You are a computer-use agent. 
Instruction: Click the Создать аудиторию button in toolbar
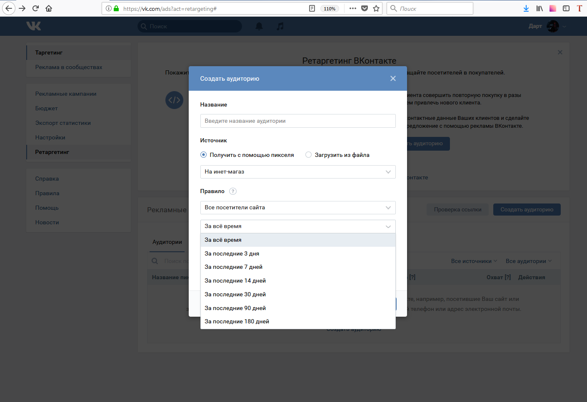pyautogui.click(x=527, y=210)
